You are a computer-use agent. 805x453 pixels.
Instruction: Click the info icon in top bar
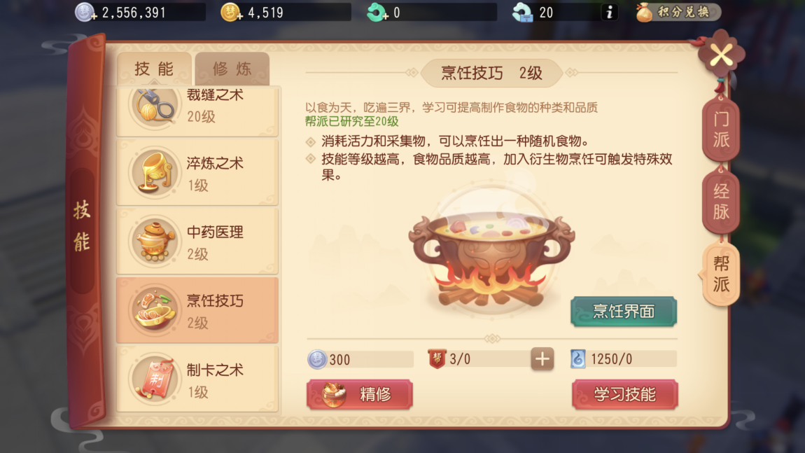tap(610, 12)
